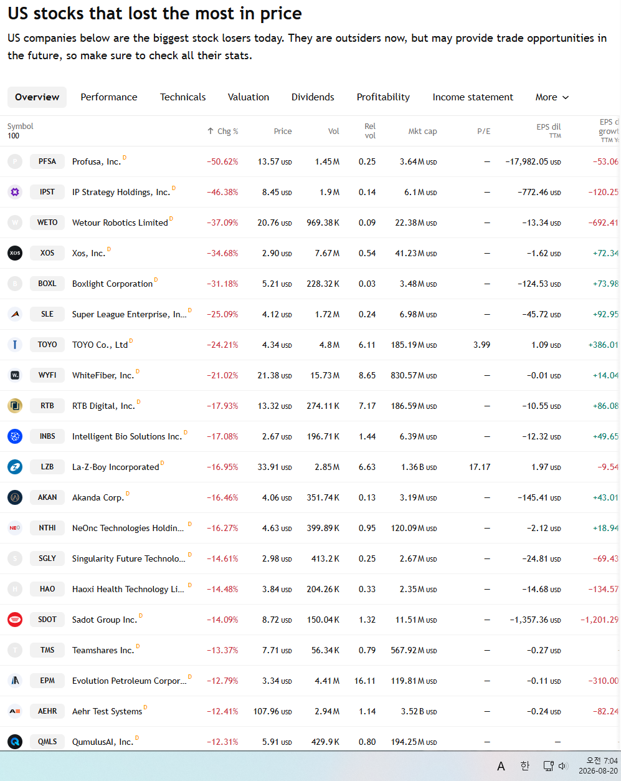This screenshot has height=781, width=621.
Task: Sort by the P/E column header
Action: pos(484,132)
